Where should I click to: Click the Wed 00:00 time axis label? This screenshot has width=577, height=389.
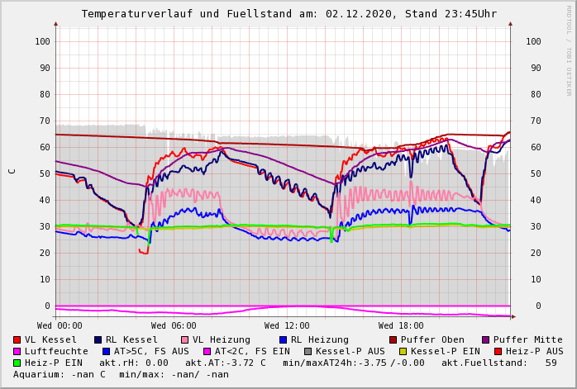[60, 325]
